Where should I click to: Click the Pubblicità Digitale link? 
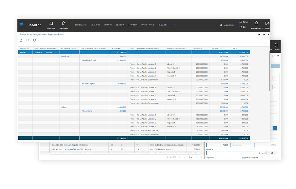pyautogui.click(x=88, y=84)
